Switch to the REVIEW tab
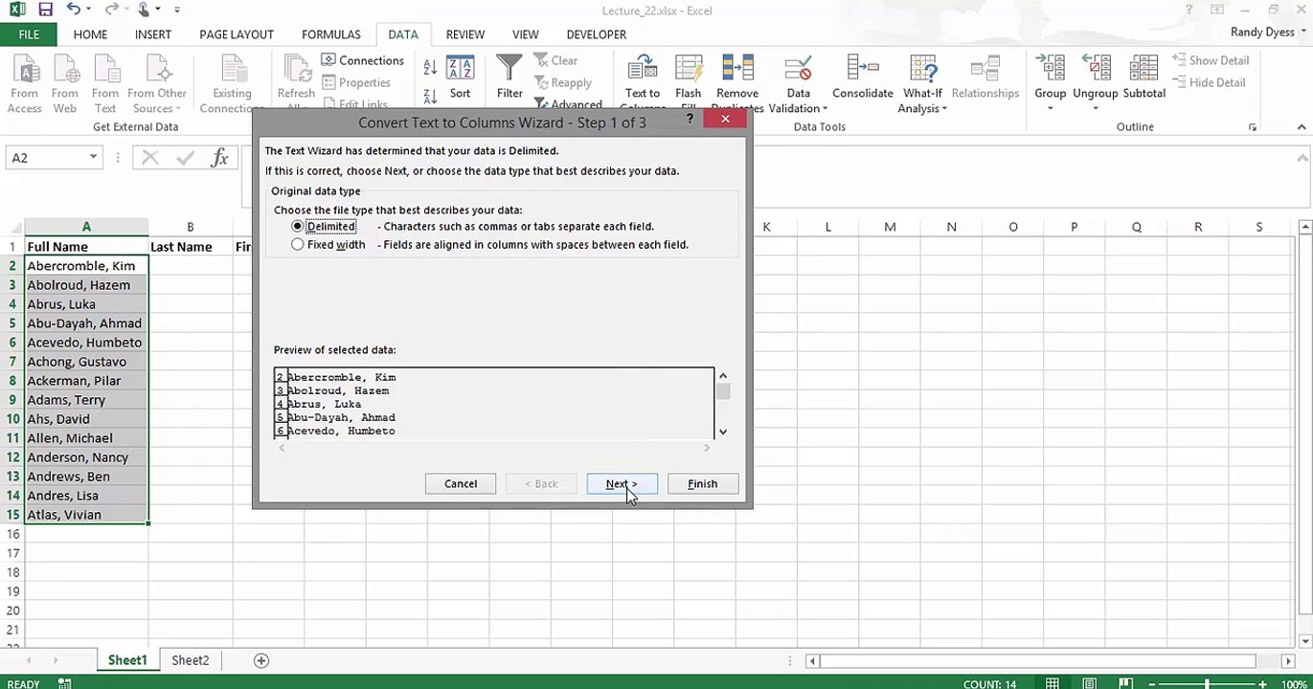Screen dimensions: 1313x689 pyautogui.click(x=465, y=34)
